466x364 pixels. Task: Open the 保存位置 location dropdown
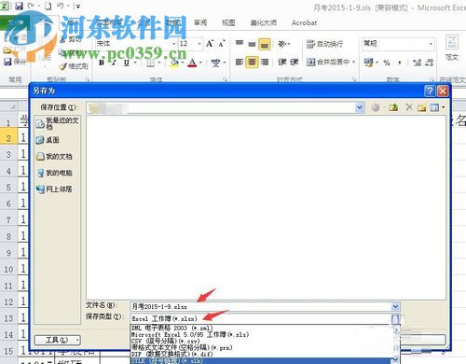pyautogui.click(x=360, y=107)
